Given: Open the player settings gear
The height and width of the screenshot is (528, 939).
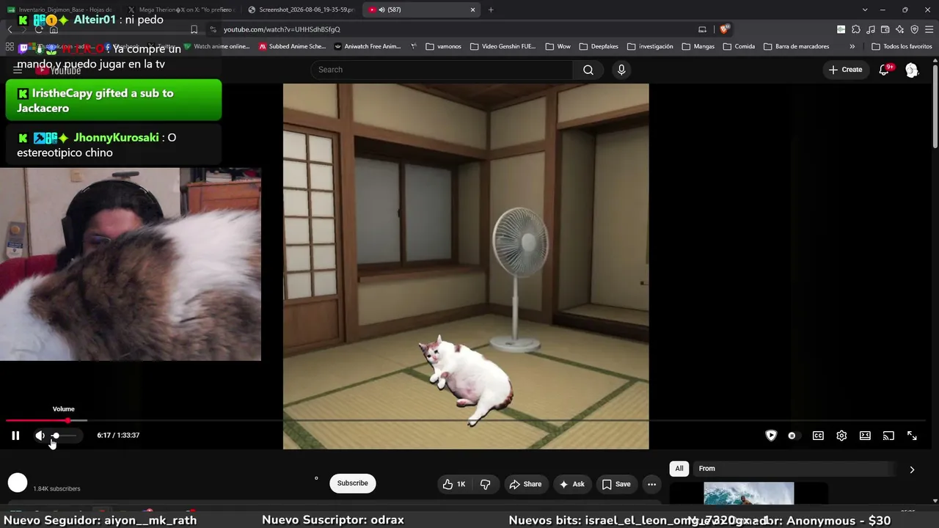Looking at the screenshot, I should 841,436.
